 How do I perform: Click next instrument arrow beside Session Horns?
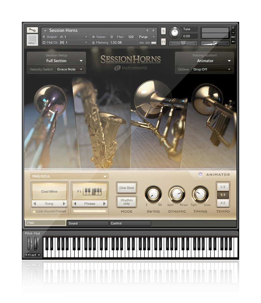(154, 31)
